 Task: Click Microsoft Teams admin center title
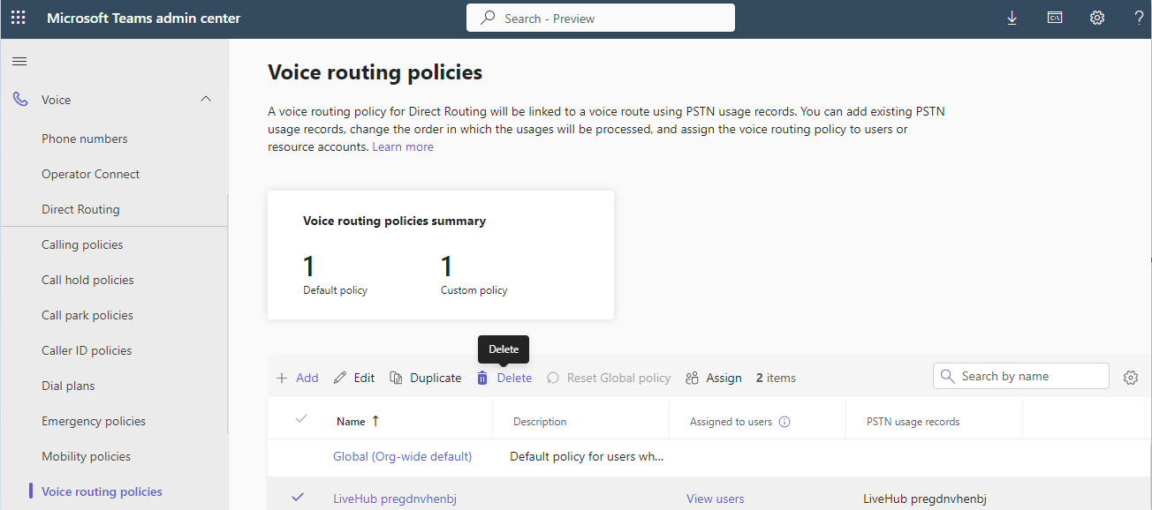point(143,18)
